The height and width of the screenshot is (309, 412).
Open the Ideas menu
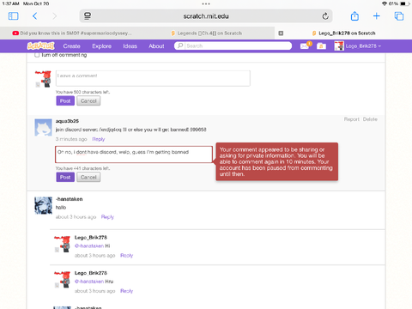tap(130, 46)
